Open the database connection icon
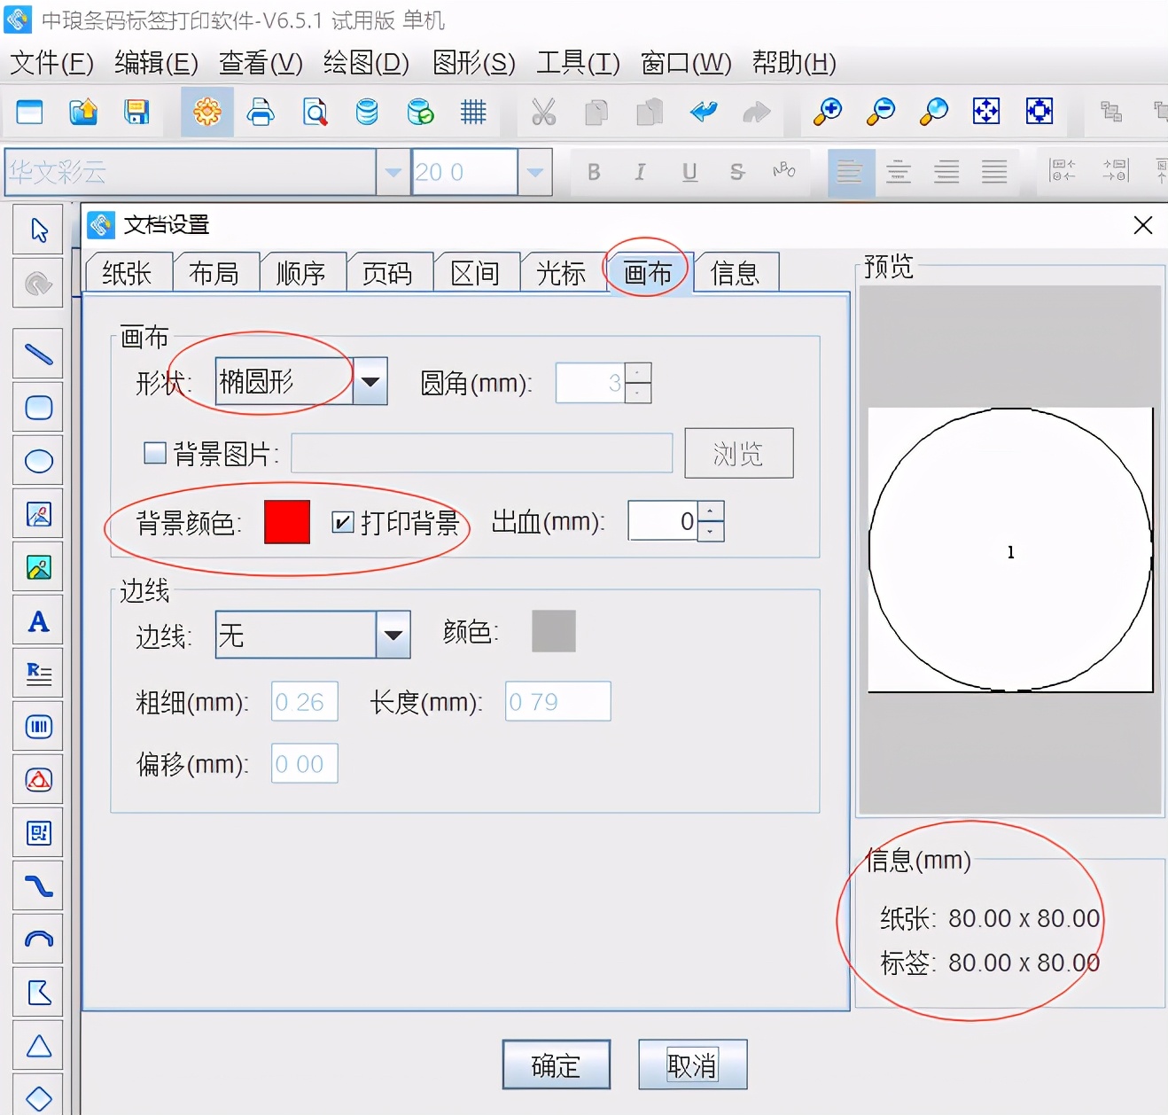This screenshot has height=1115, width=1168. point(366,113)
